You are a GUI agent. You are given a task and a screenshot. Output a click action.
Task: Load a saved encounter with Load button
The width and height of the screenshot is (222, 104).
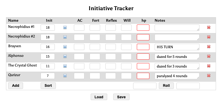point(99,97)
